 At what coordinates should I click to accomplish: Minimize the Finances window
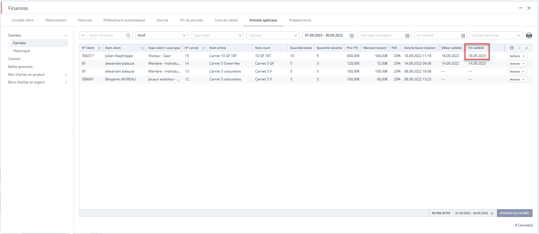coord(521,8)
